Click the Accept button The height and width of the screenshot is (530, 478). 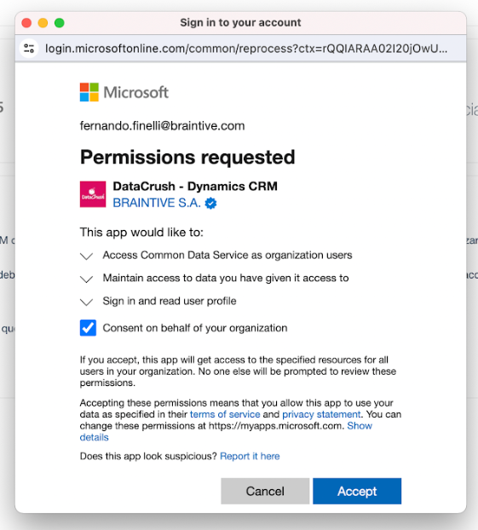[357, 491]
